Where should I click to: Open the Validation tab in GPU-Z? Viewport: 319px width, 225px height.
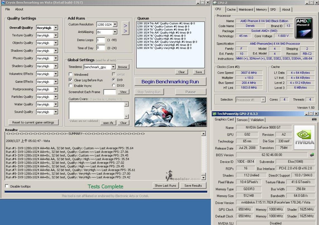click(x=257, y=120)
